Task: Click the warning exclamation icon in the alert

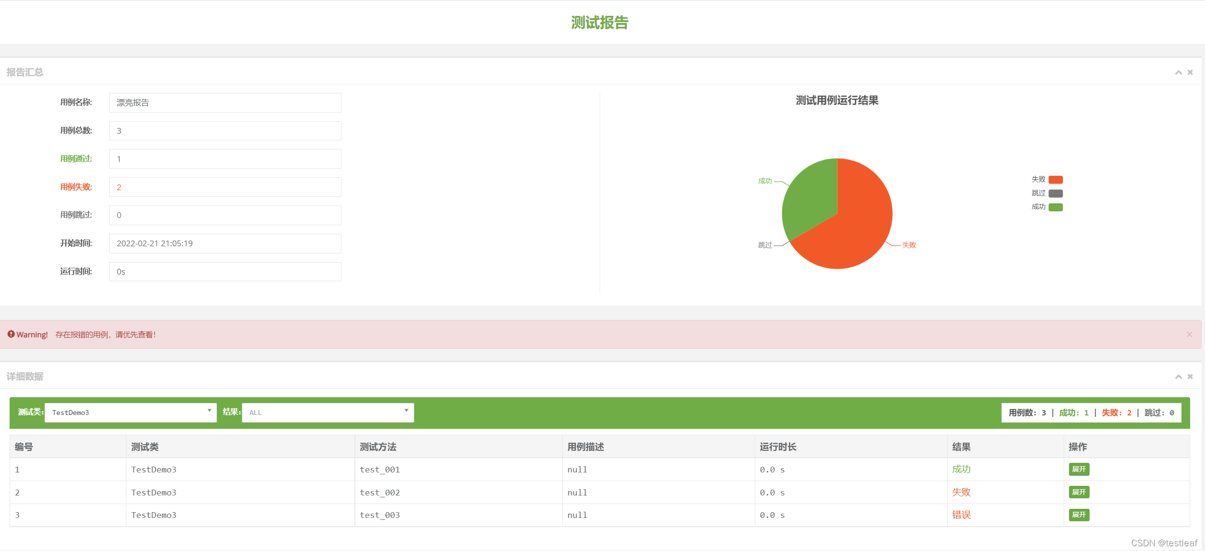Action: tap(11, 334)
